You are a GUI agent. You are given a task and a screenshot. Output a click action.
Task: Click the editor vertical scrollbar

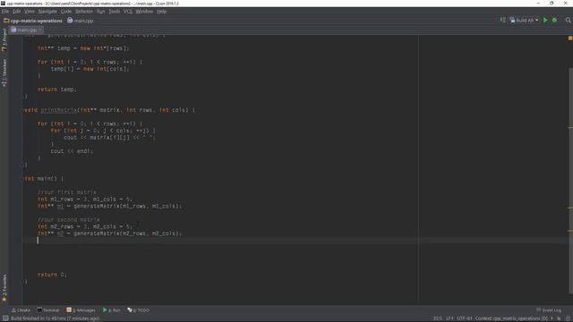coord(570,181)
